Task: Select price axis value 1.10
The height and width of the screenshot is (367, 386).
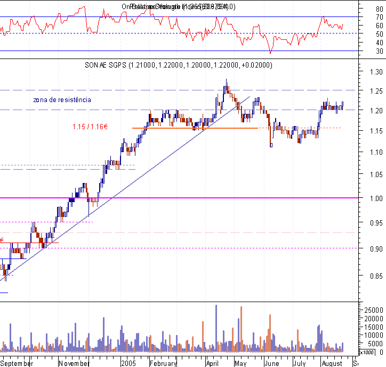Action: coord(376,152)
